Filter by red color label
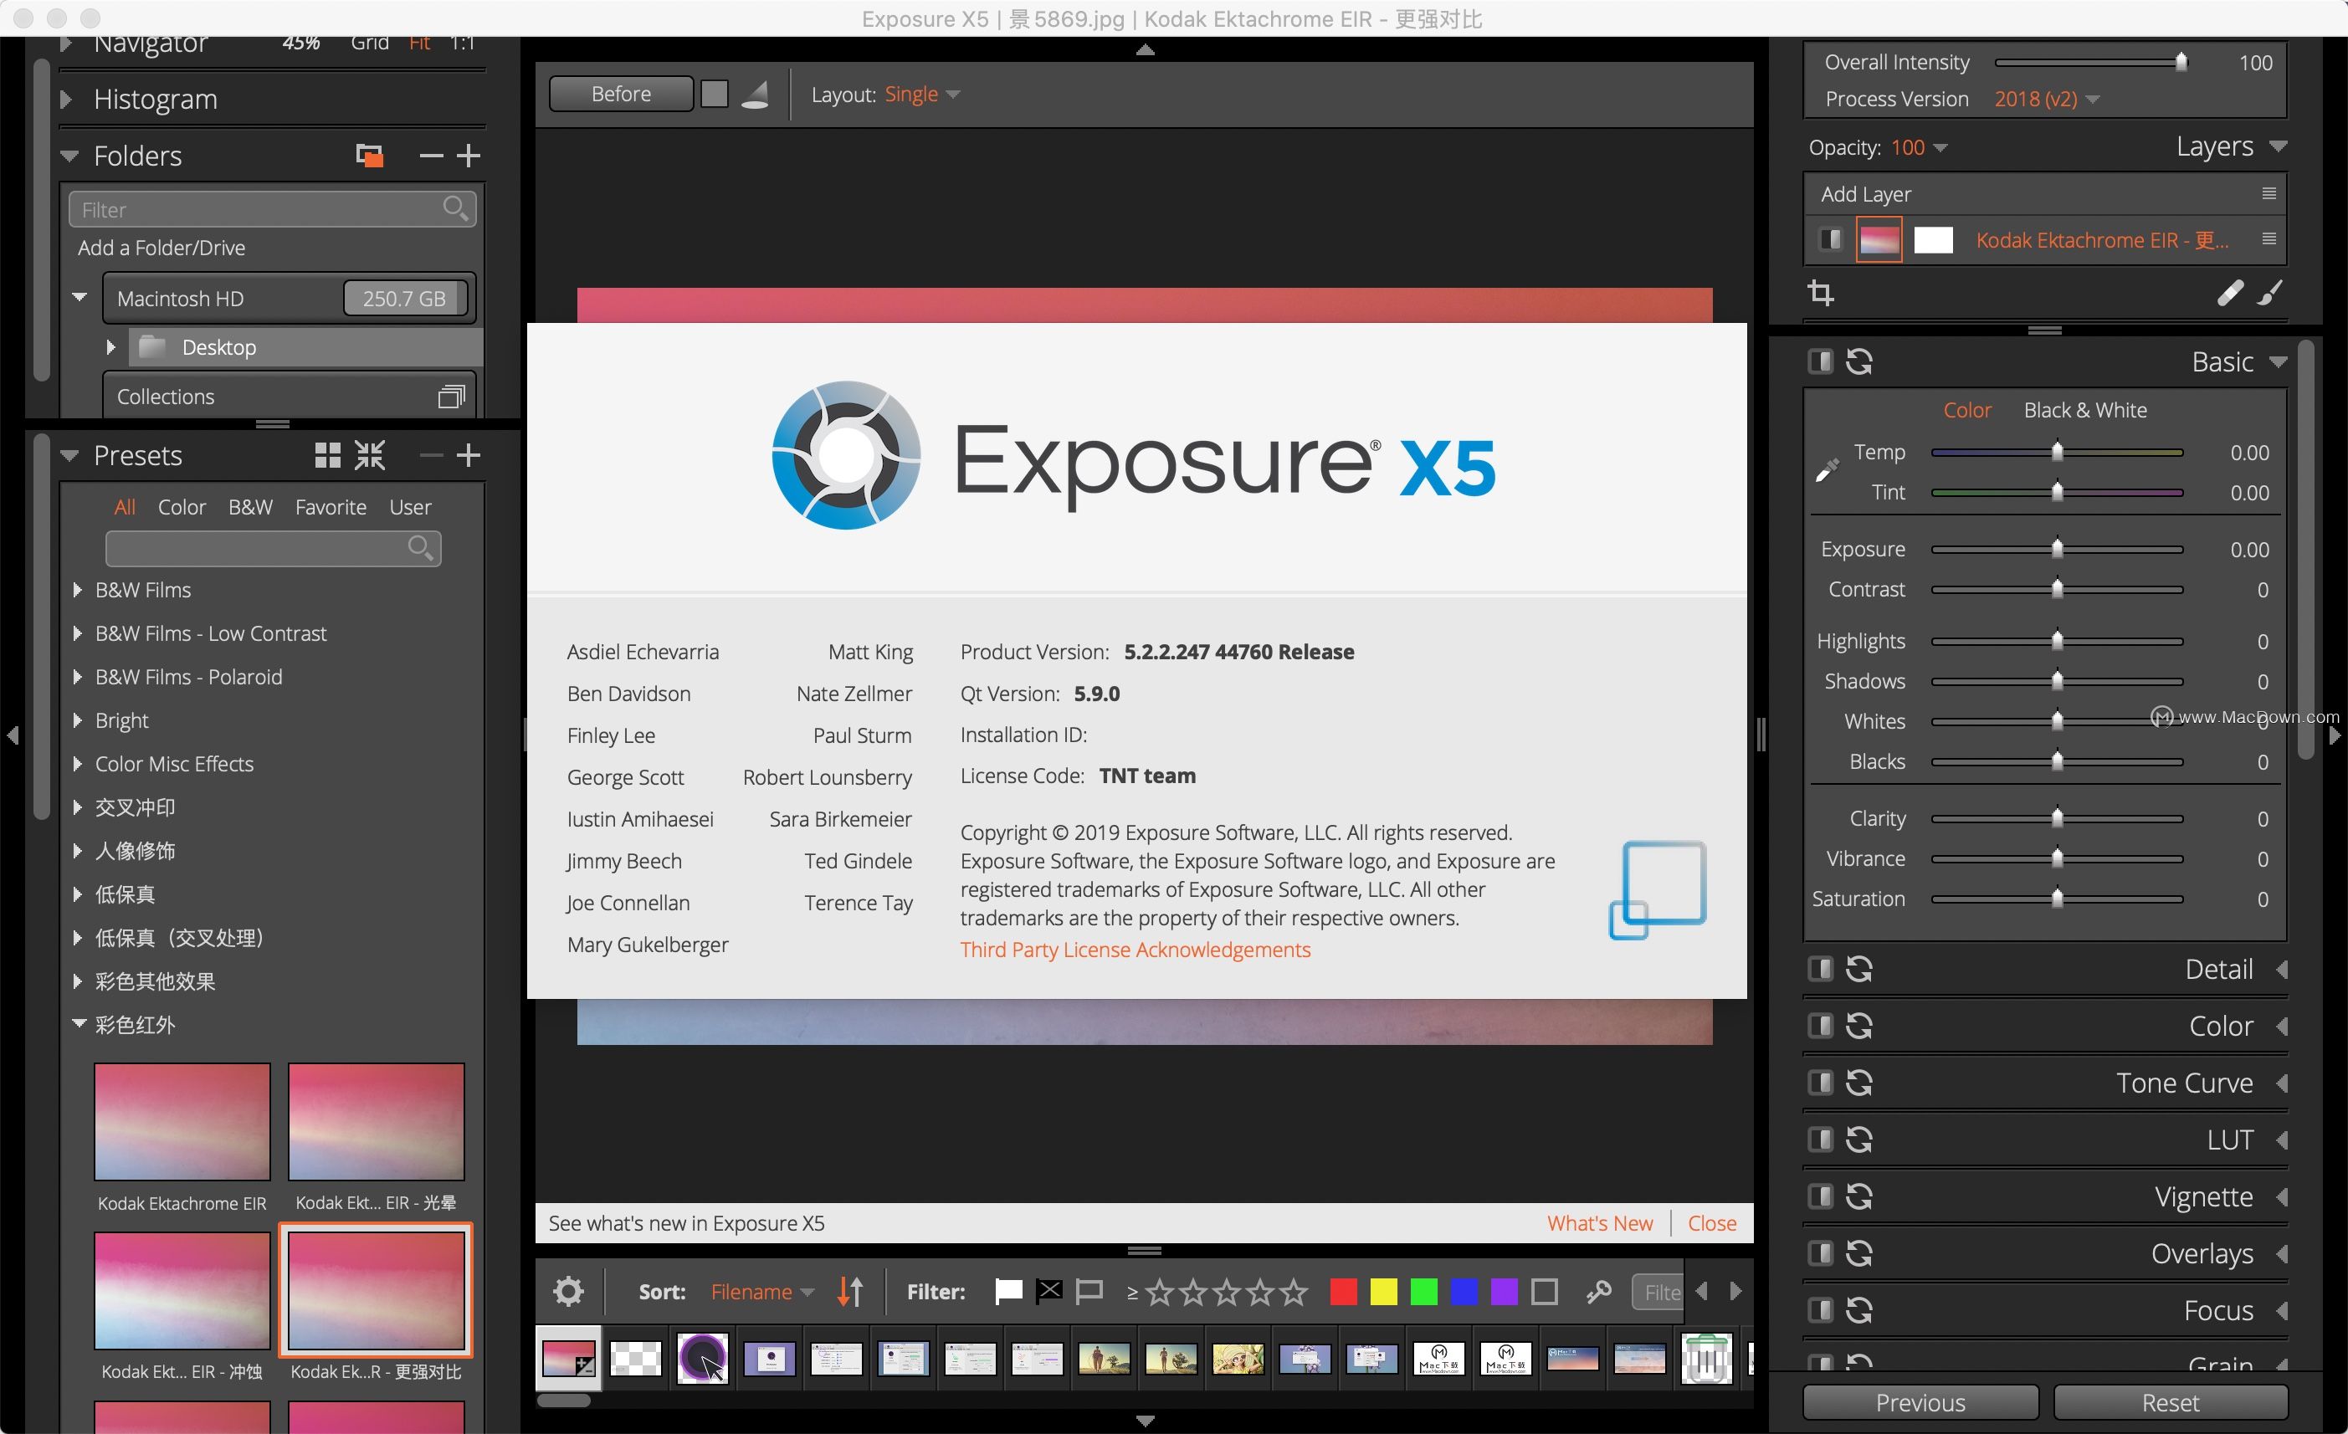2348x1434 pixels. point(1343,1291)
